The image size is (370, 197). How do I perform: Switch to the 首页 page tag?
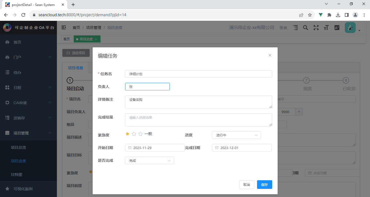tap(67, 39)
